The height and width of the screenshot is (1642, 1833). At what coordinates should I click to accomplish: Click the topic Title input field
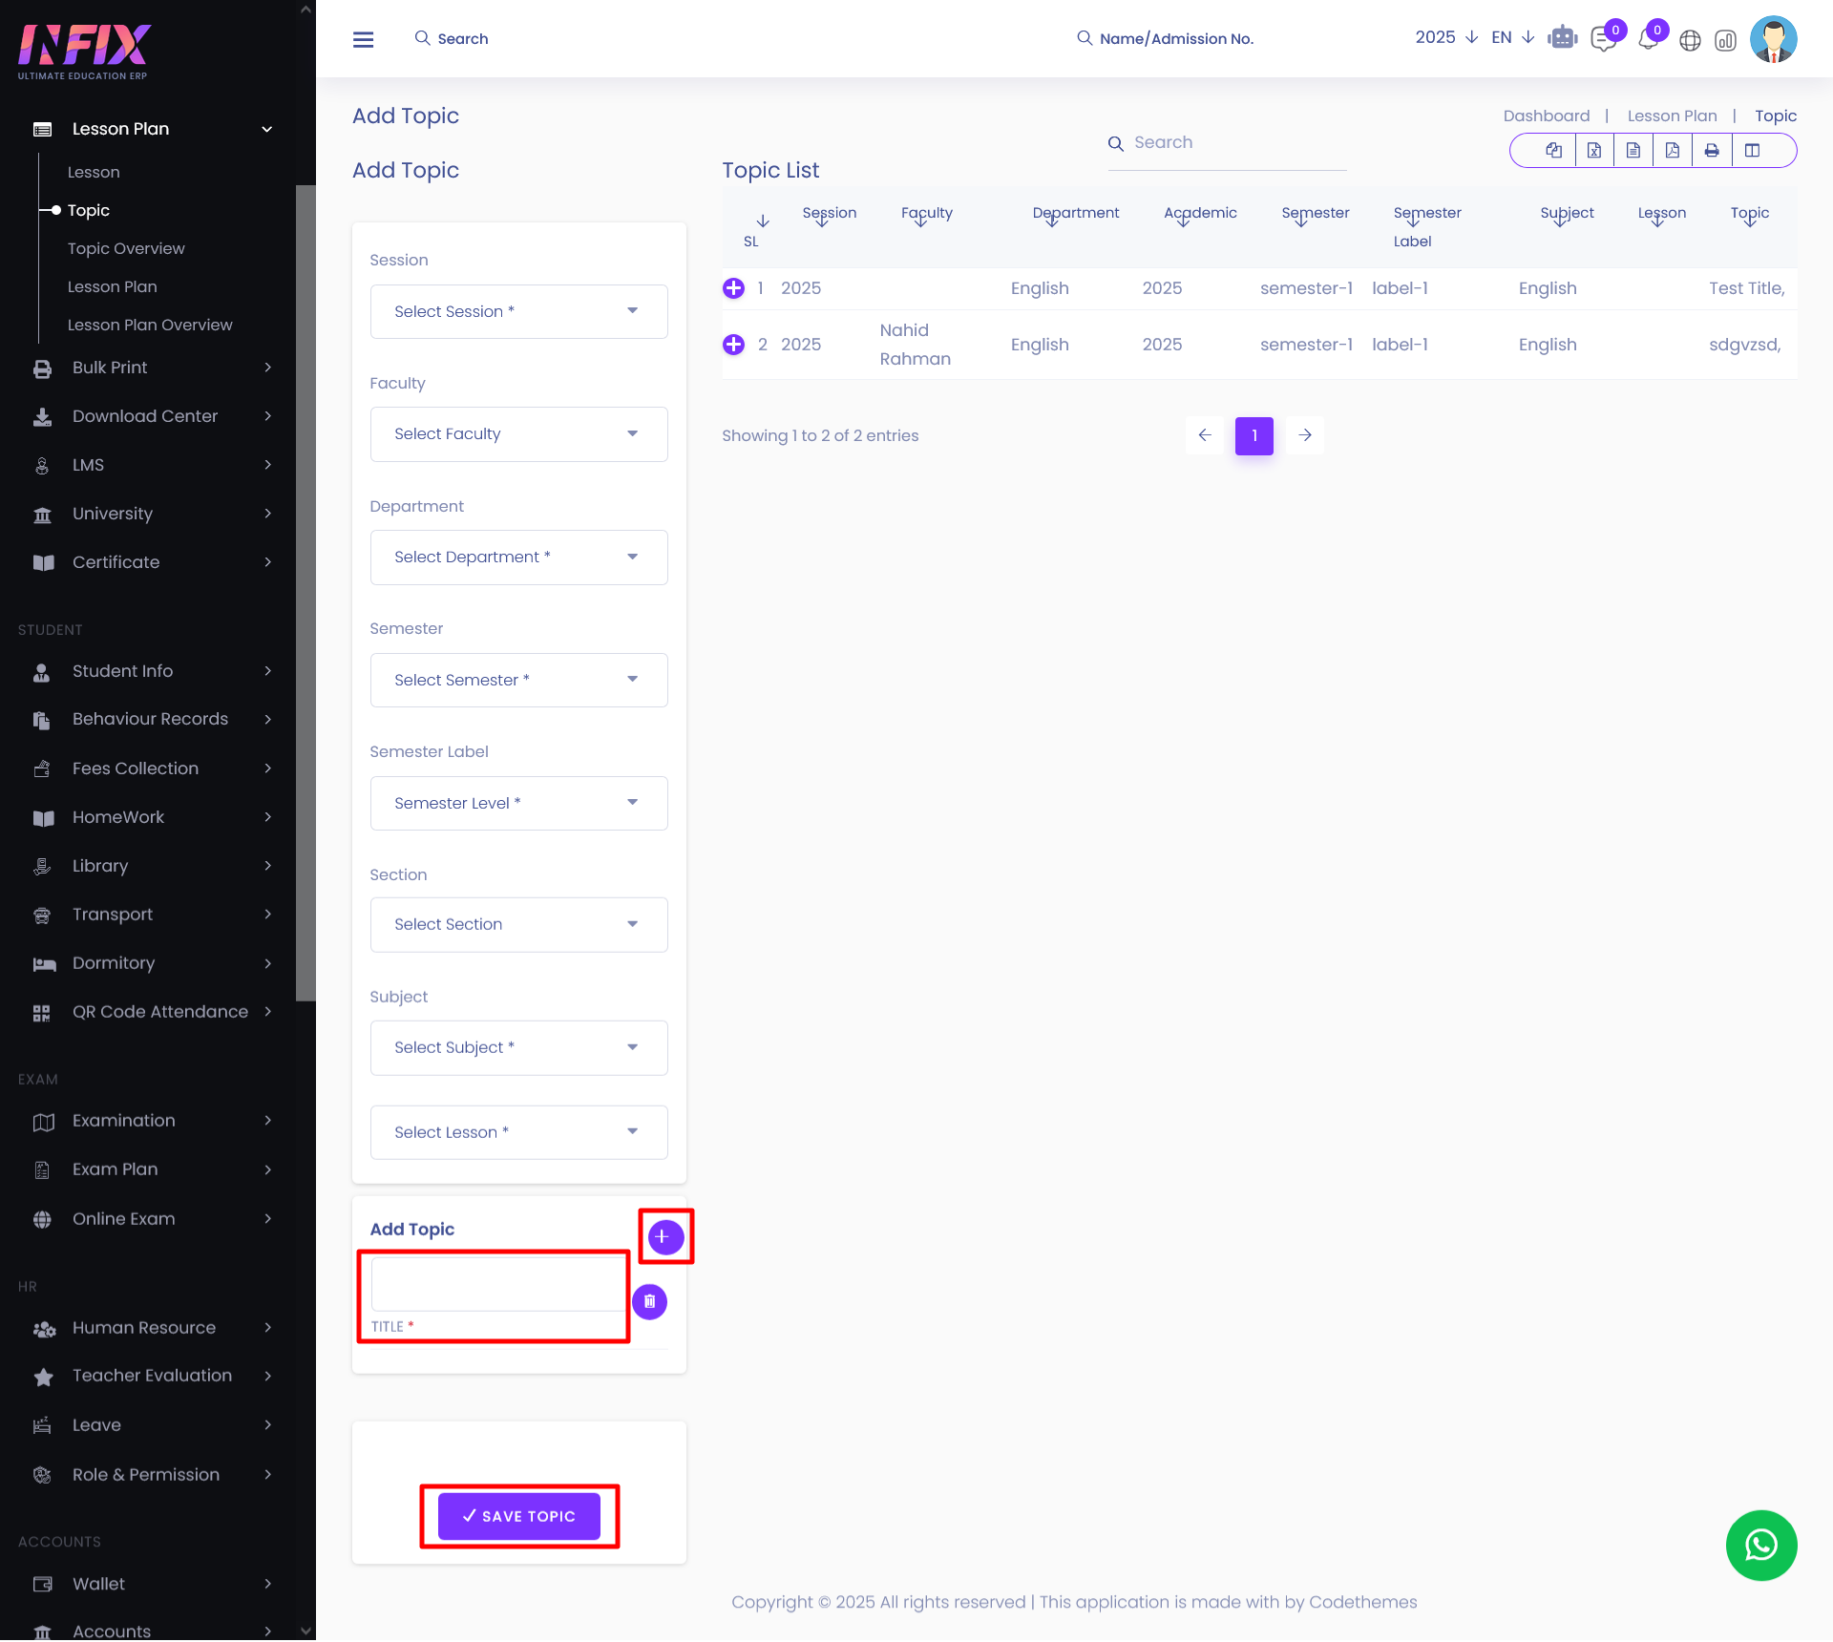point(497,1284)
